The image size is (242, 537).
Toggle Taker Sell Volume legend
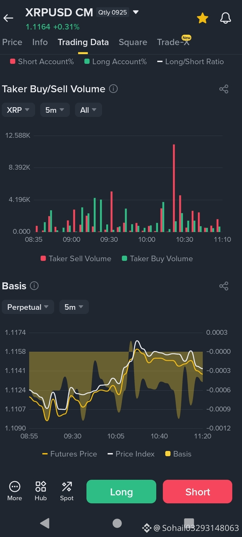click(76, 258)
